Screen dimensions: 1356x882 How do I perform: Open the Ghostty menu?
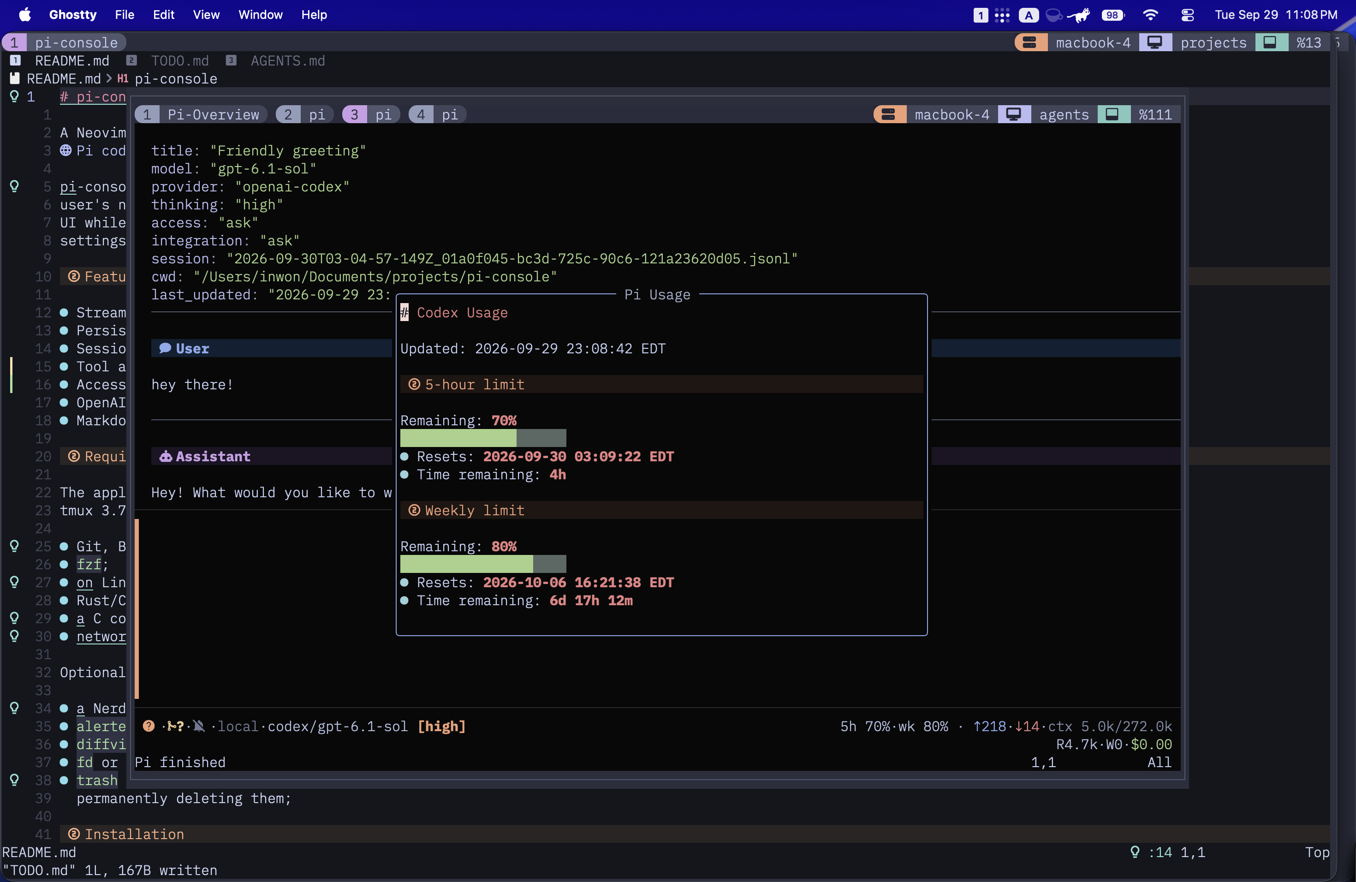click(x=73, y=15)
